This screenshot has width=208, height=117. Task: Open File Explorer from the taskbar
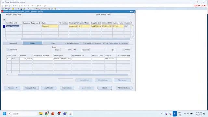41,114
